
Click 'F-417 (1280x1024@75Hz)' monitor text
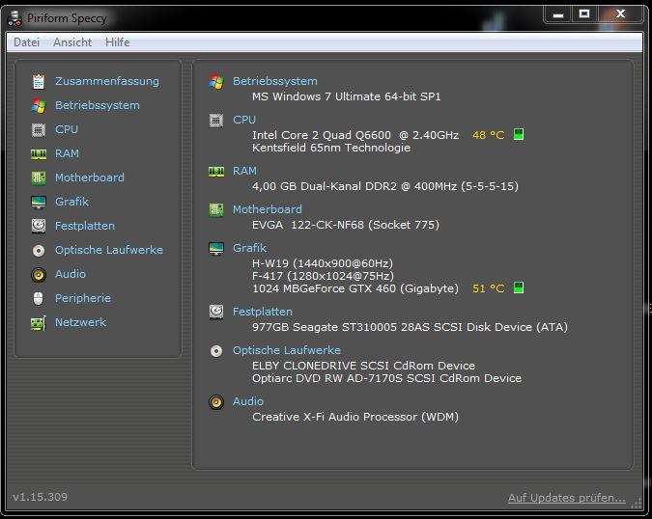[323, 276]
